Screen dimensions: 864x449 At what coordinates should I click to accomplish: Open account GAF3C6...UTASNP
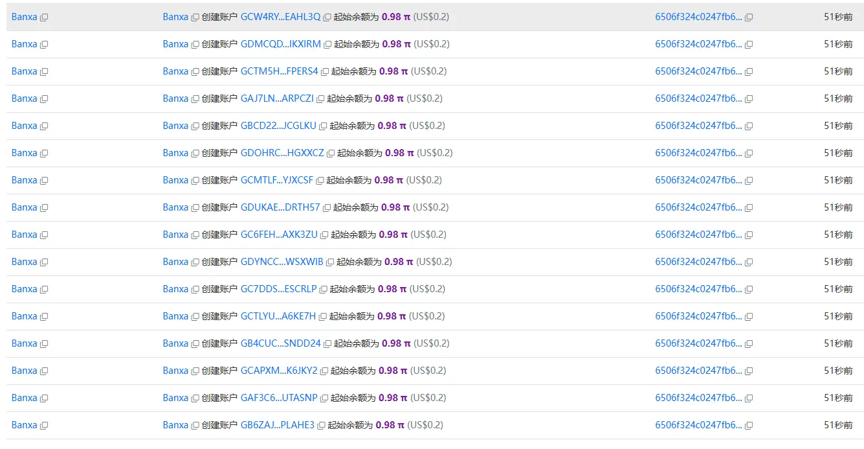(279, 398)
